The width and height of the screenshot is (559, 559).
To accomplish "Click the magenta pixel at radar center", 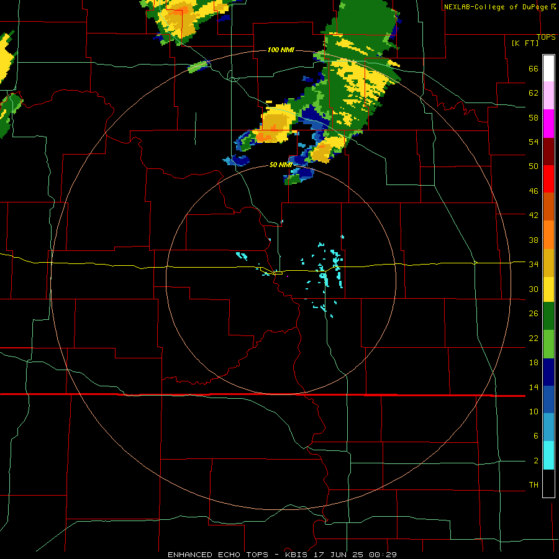I will [288, 276].
